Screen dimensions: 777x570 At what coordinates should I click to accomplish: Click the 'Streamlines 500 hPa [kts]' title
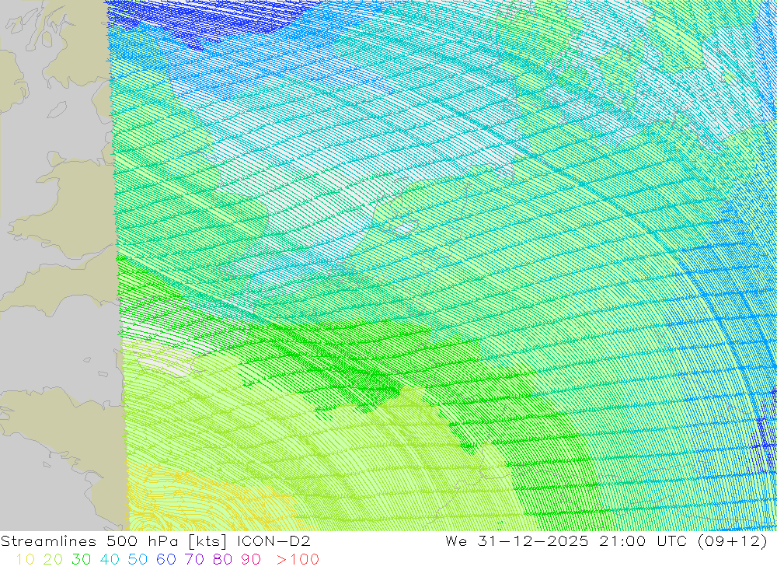click(113, 541)
